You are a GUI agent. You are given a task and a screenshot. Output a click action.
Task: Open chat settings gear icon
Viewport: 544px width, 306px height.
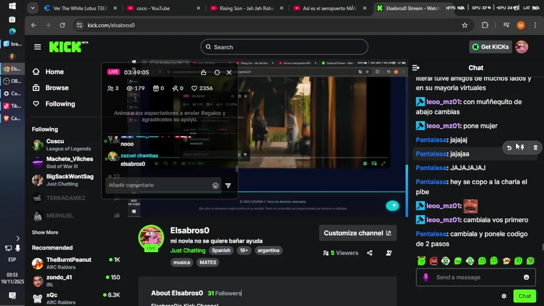tap(504, 296)
